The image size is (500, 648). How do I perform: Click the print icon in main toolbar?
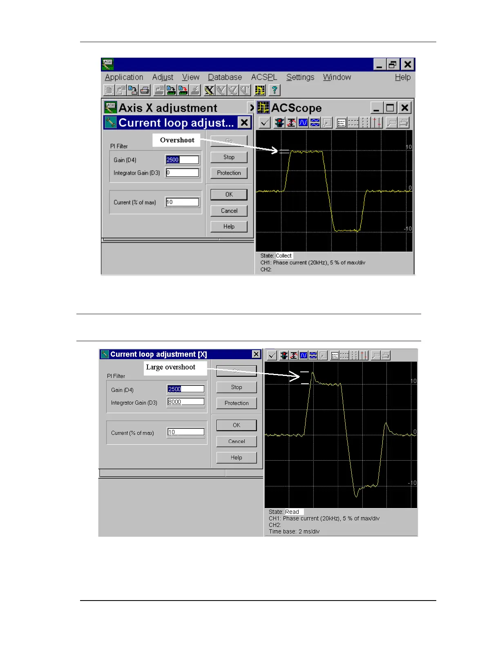(x=145, y=90)
